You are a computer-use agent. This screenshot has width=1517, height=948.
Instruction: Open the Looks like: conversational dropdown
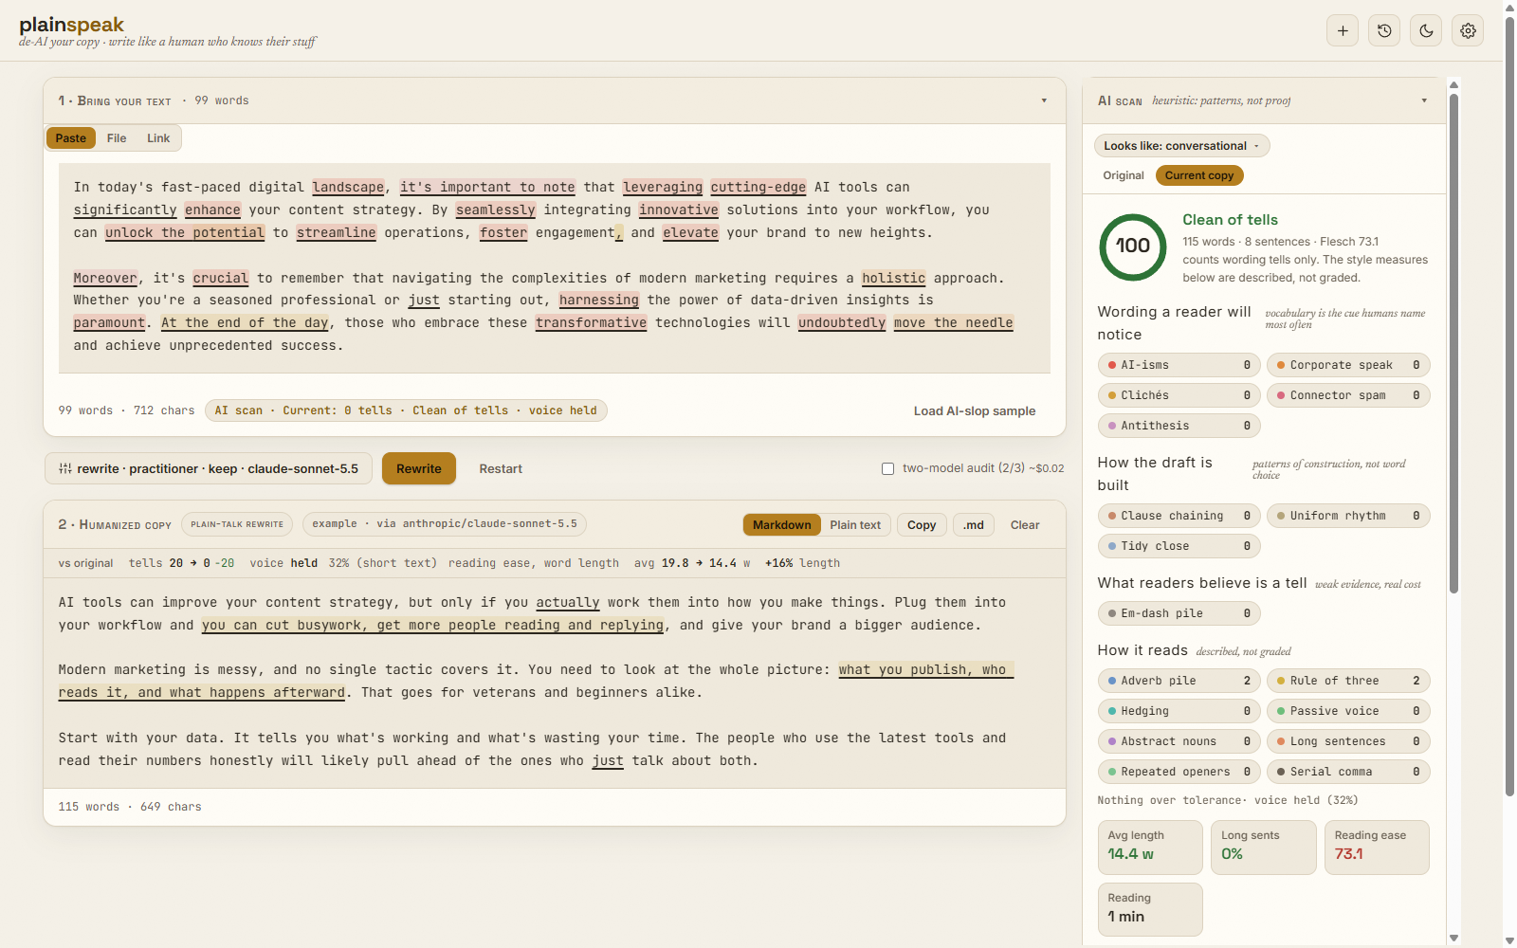coord(1181,146)
